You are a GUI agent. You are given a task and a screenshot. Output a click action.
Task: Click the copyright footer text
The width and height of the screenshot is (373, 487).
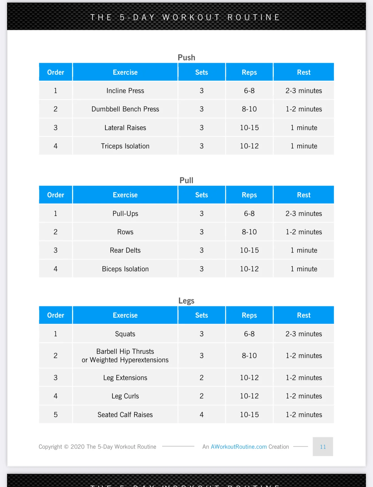tap(97, 447)
